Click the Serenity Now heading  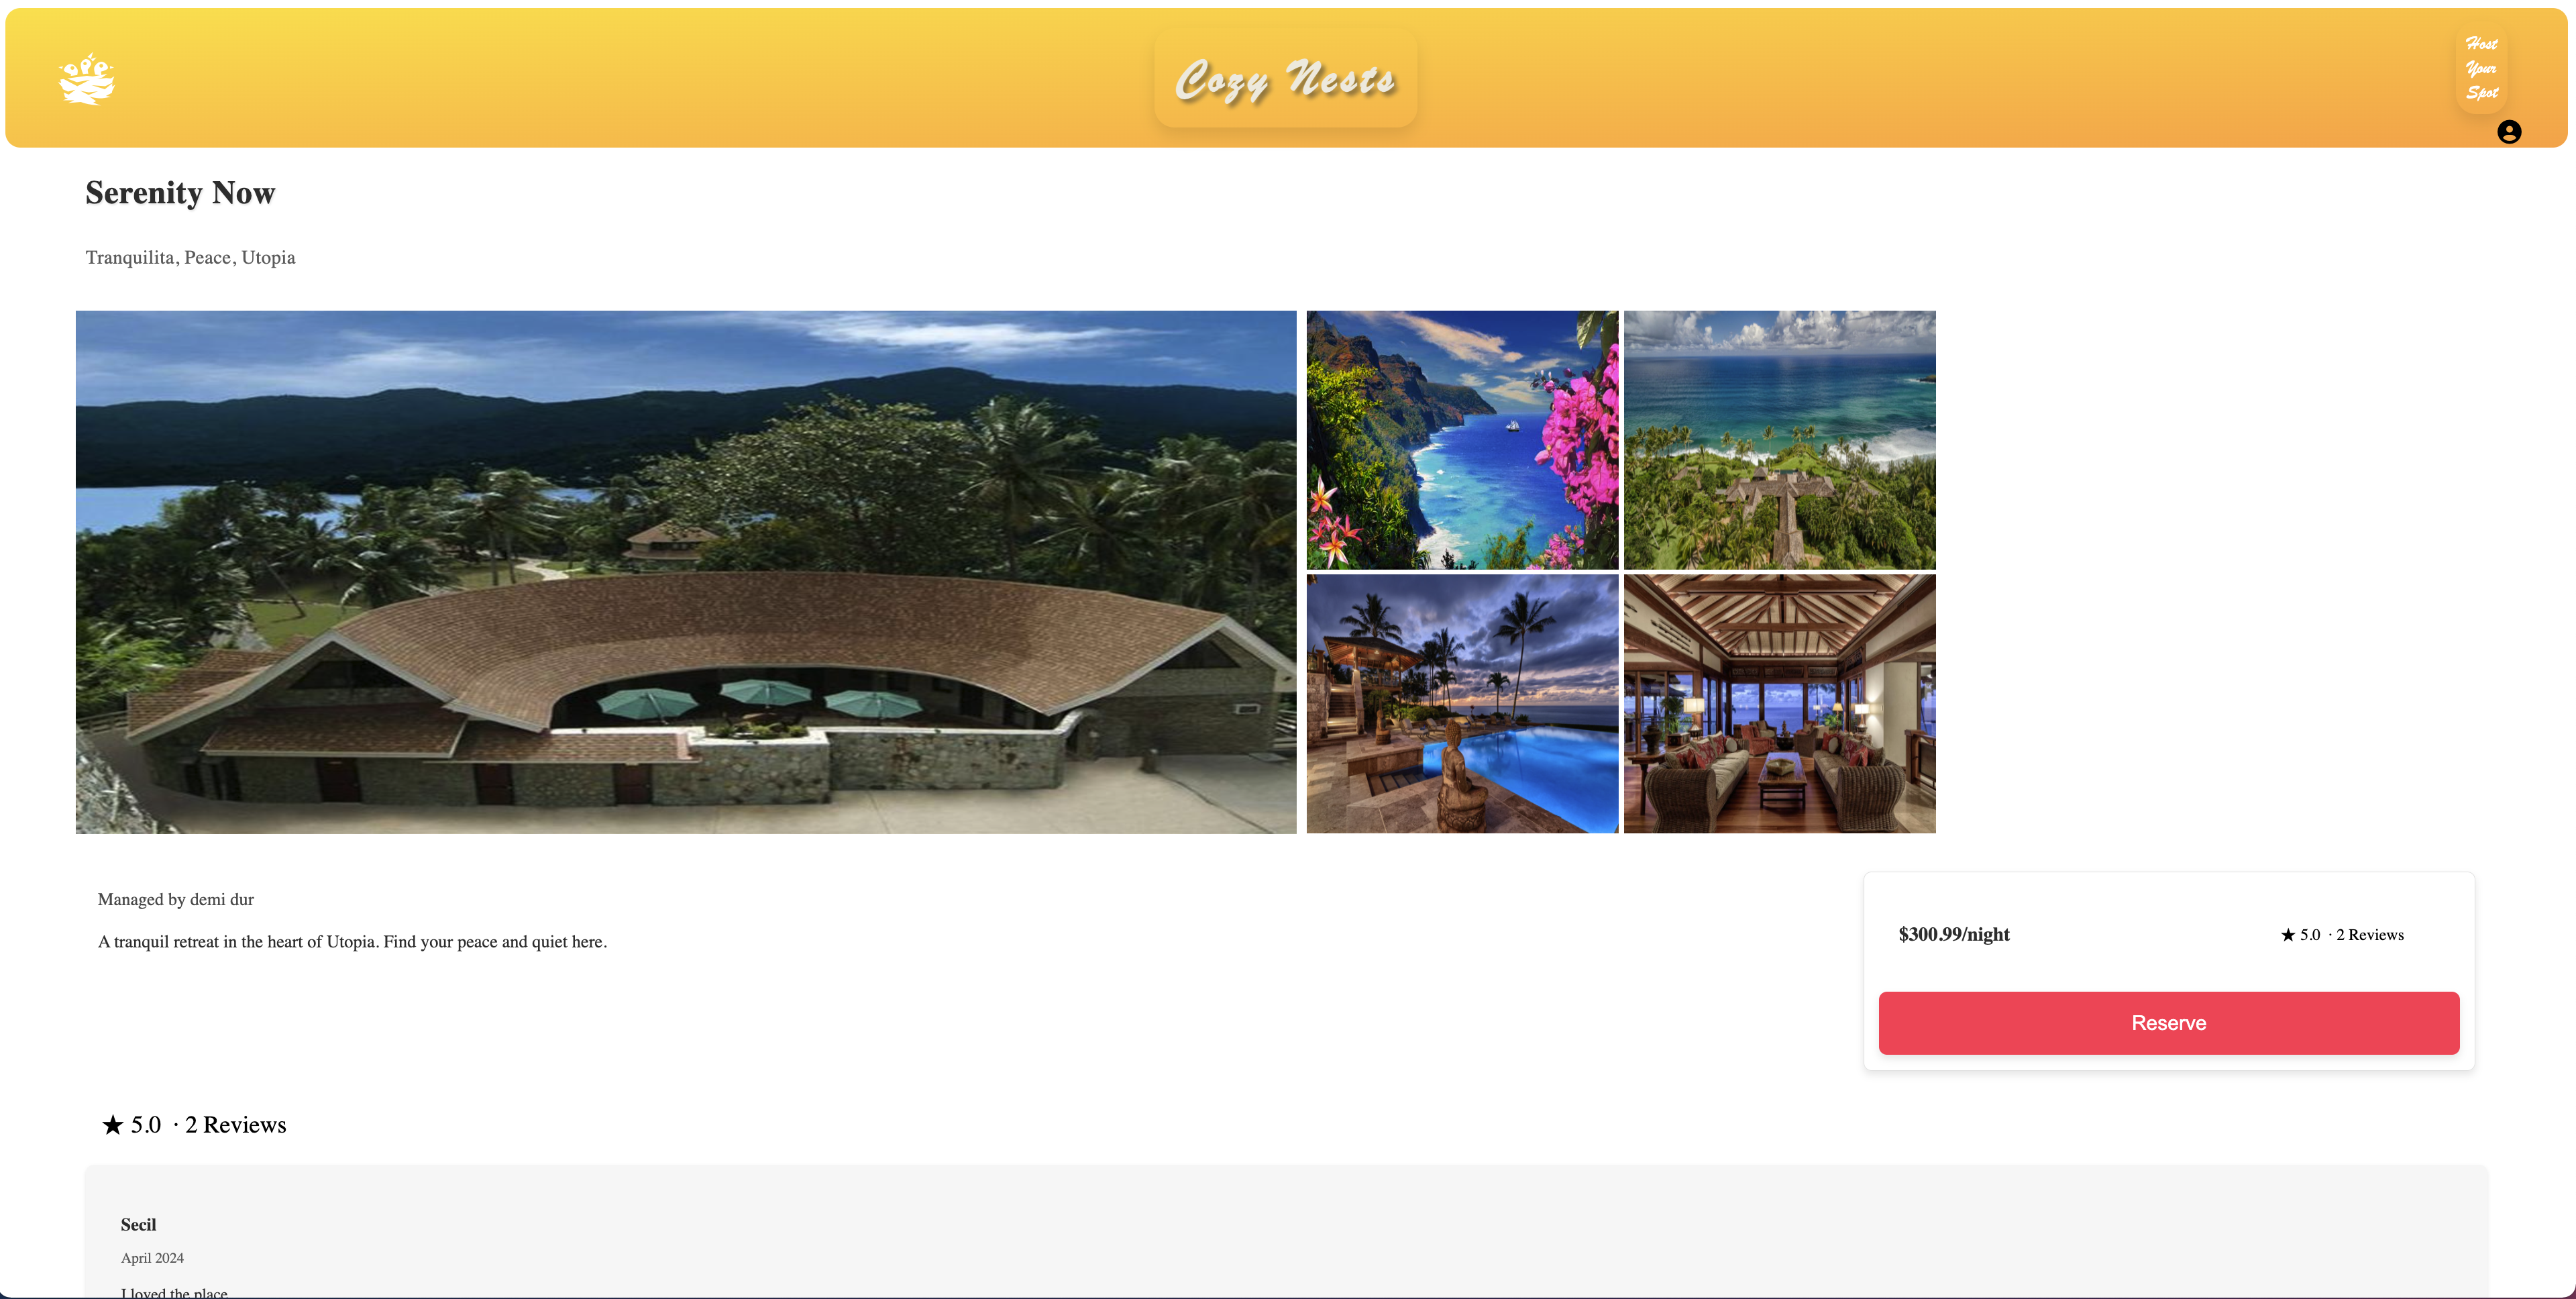click(x=180, y=193)
